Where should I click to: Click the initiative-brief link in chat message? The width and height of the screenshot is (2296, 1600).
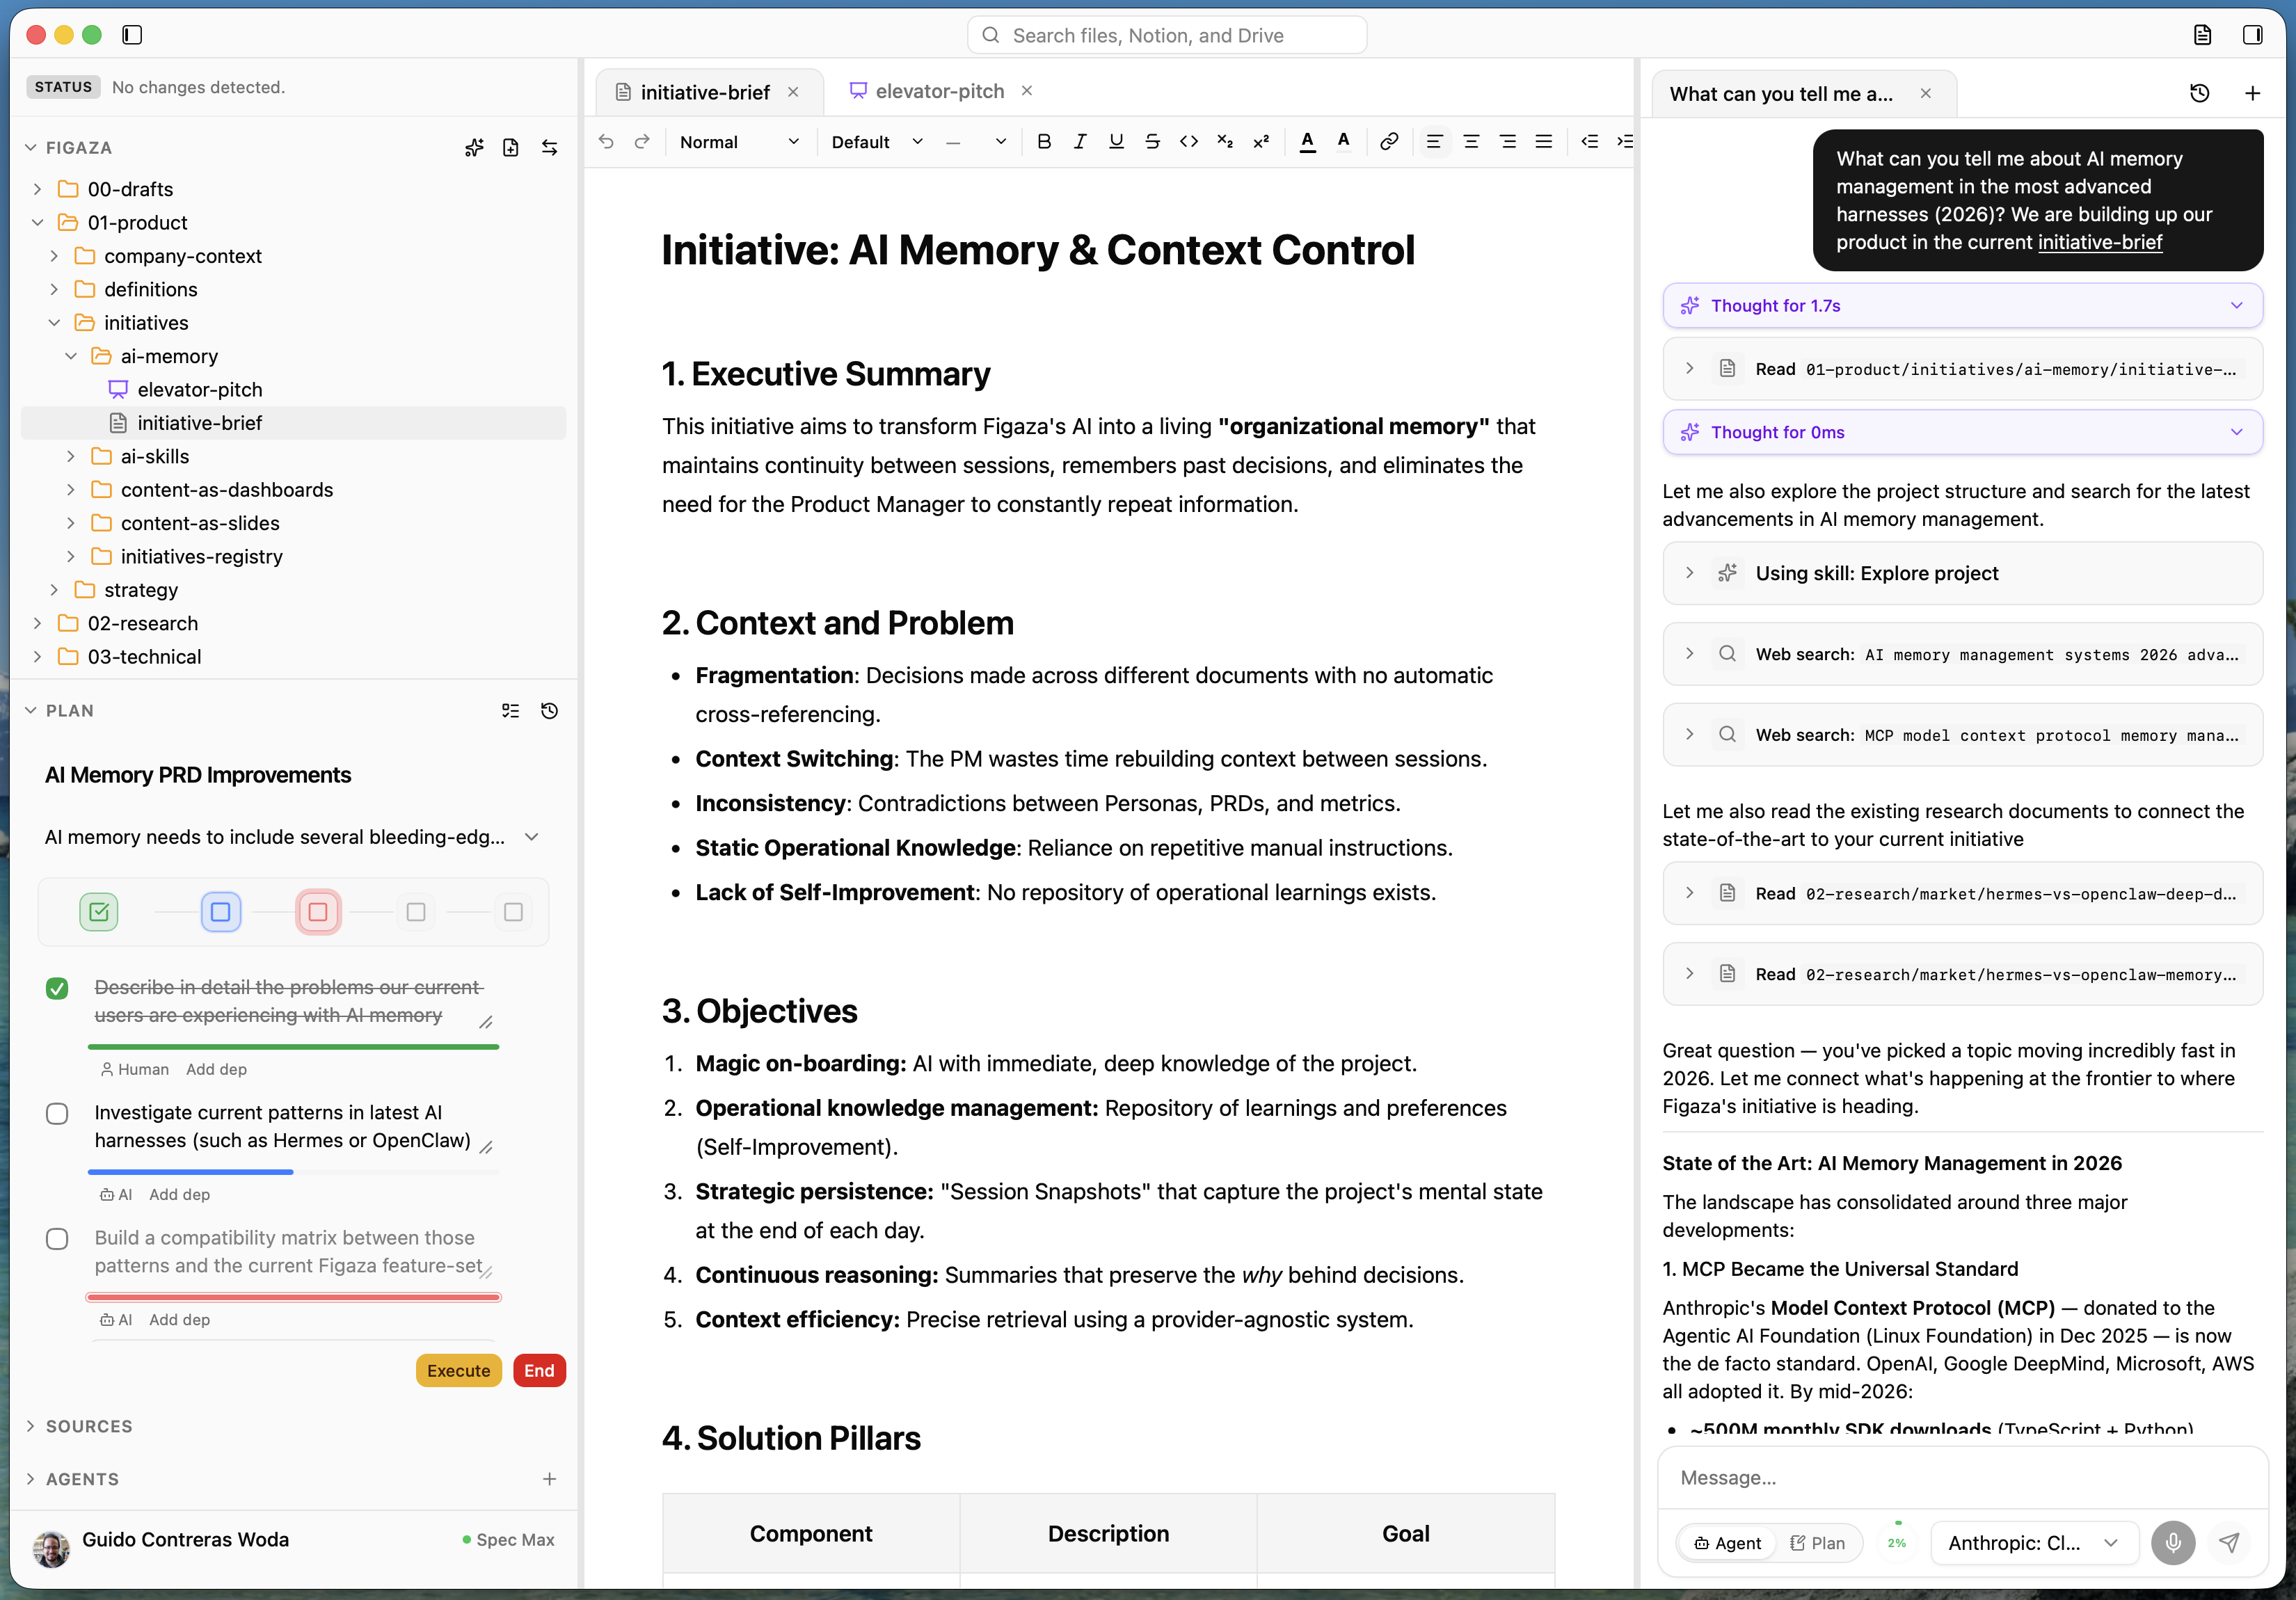coord(2099,242)
